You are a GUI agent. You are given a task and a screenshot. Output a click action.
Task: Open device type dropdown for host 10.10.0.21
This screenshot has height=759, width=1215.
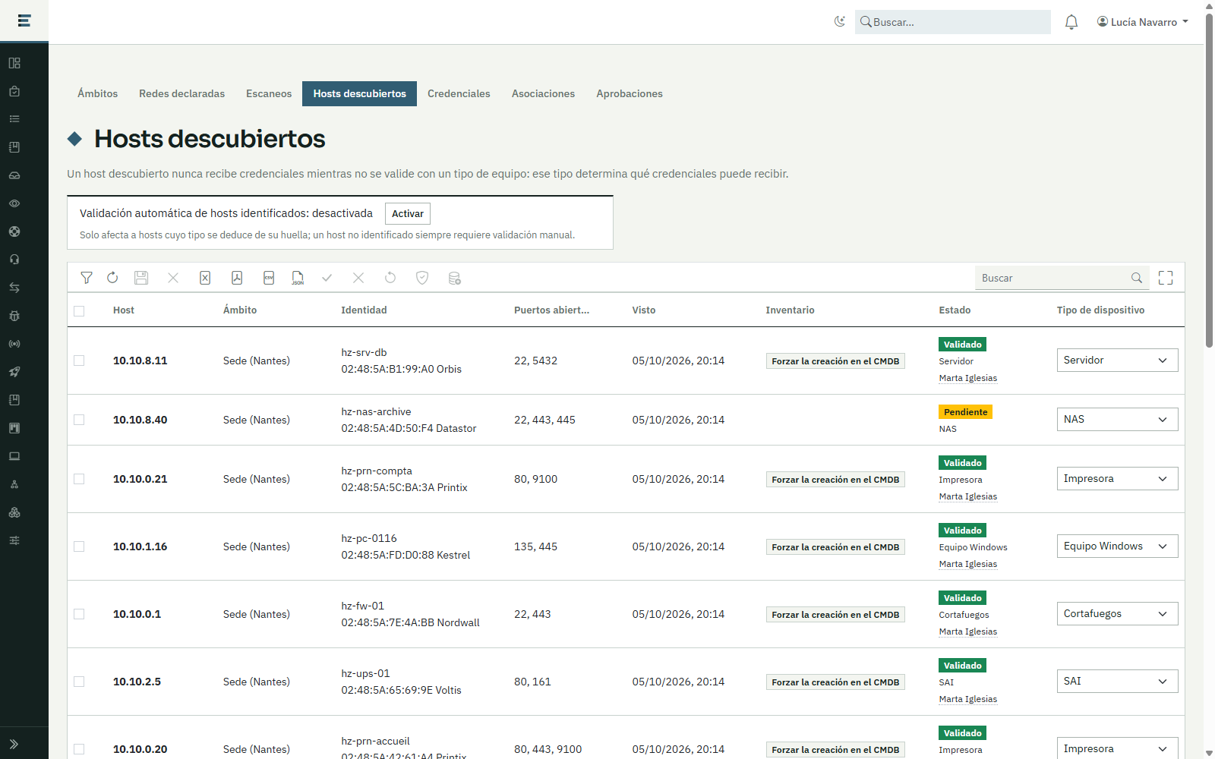[x=1117, y=479]
